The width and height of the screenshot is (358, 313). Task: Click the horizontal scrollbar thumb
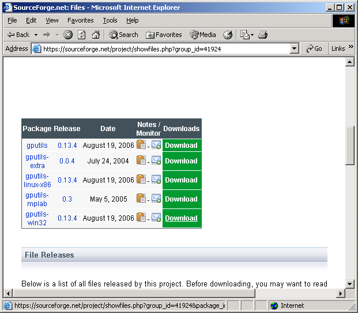pos(134,293)
